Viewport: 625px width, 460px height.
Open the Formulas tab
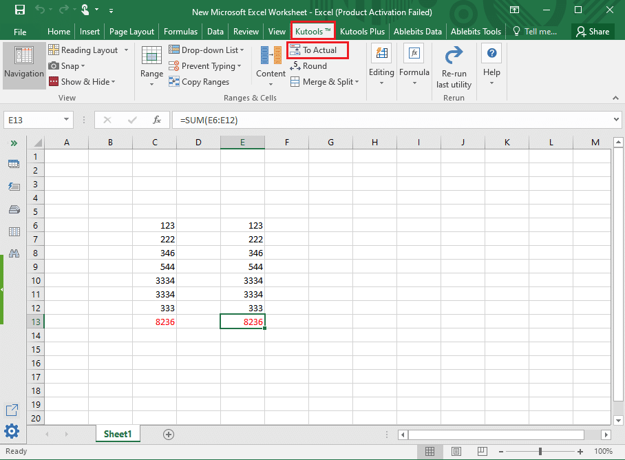tap(180, 32)
